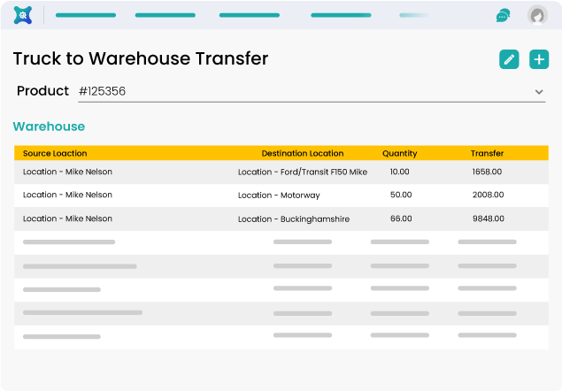Open the chat messages icon
This screenshot has height=391, width=562.
point(503,15)
